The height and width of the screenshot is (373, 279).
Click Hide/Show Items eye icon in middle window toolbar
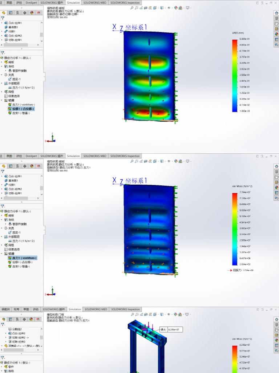point(169,161)
